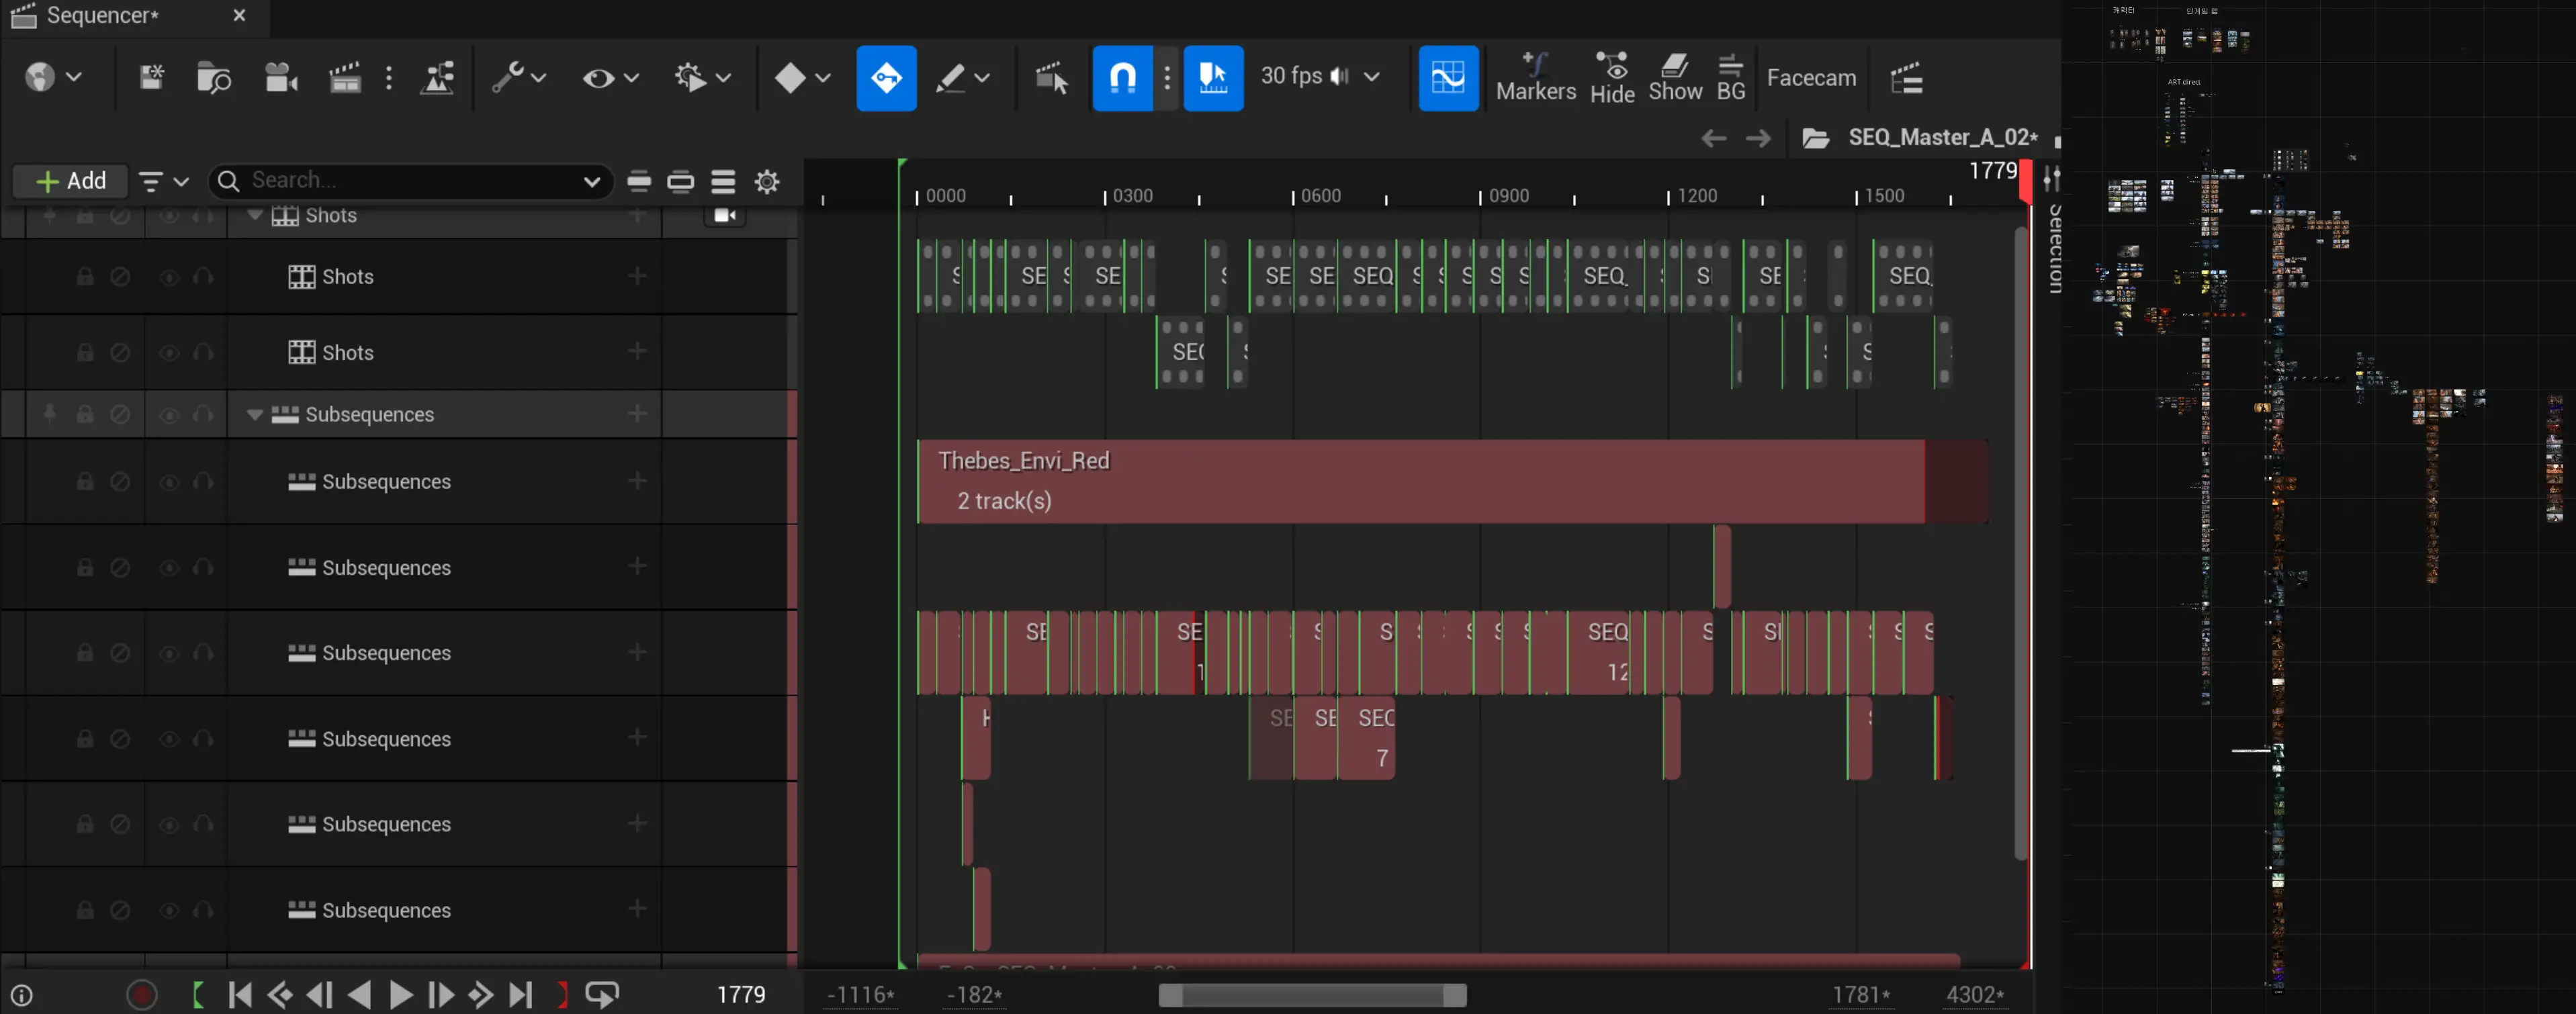Click the folder icon beside SEQ_Master_A_02
2576x1014 pixels.
tap(1816, 138)
